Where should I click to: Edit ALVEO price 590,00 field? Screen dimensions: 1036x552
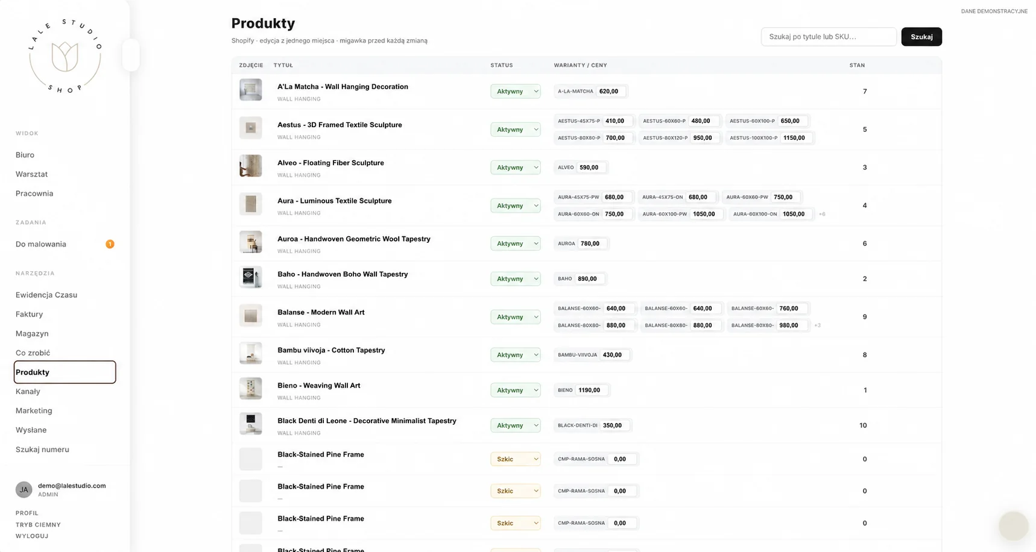(591, 167)
